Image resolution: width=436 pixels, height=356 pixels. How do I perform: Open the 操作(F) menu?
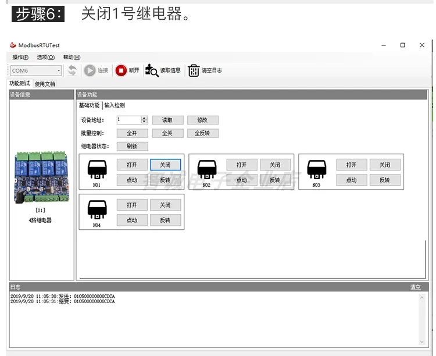(x=20, y=58)
